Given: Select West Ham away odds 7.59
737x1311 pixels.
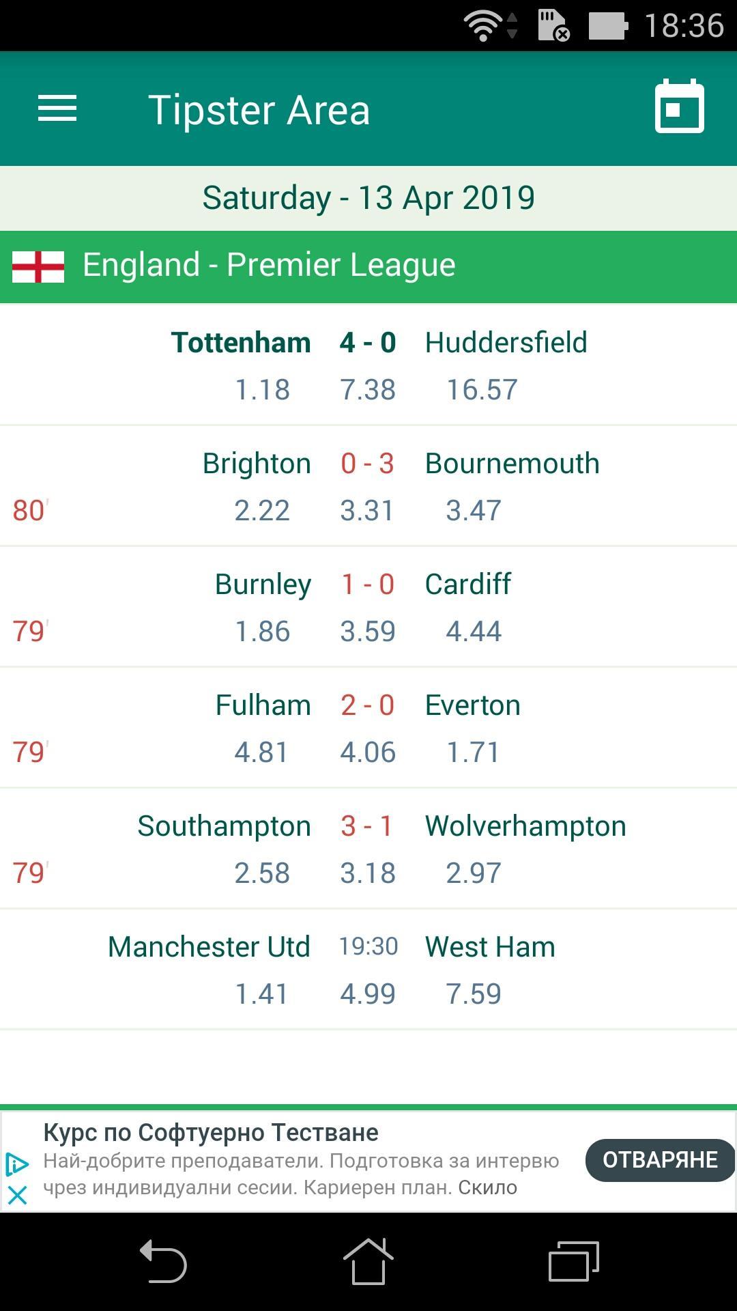Looking at the screenshot, I should (474, 994).
